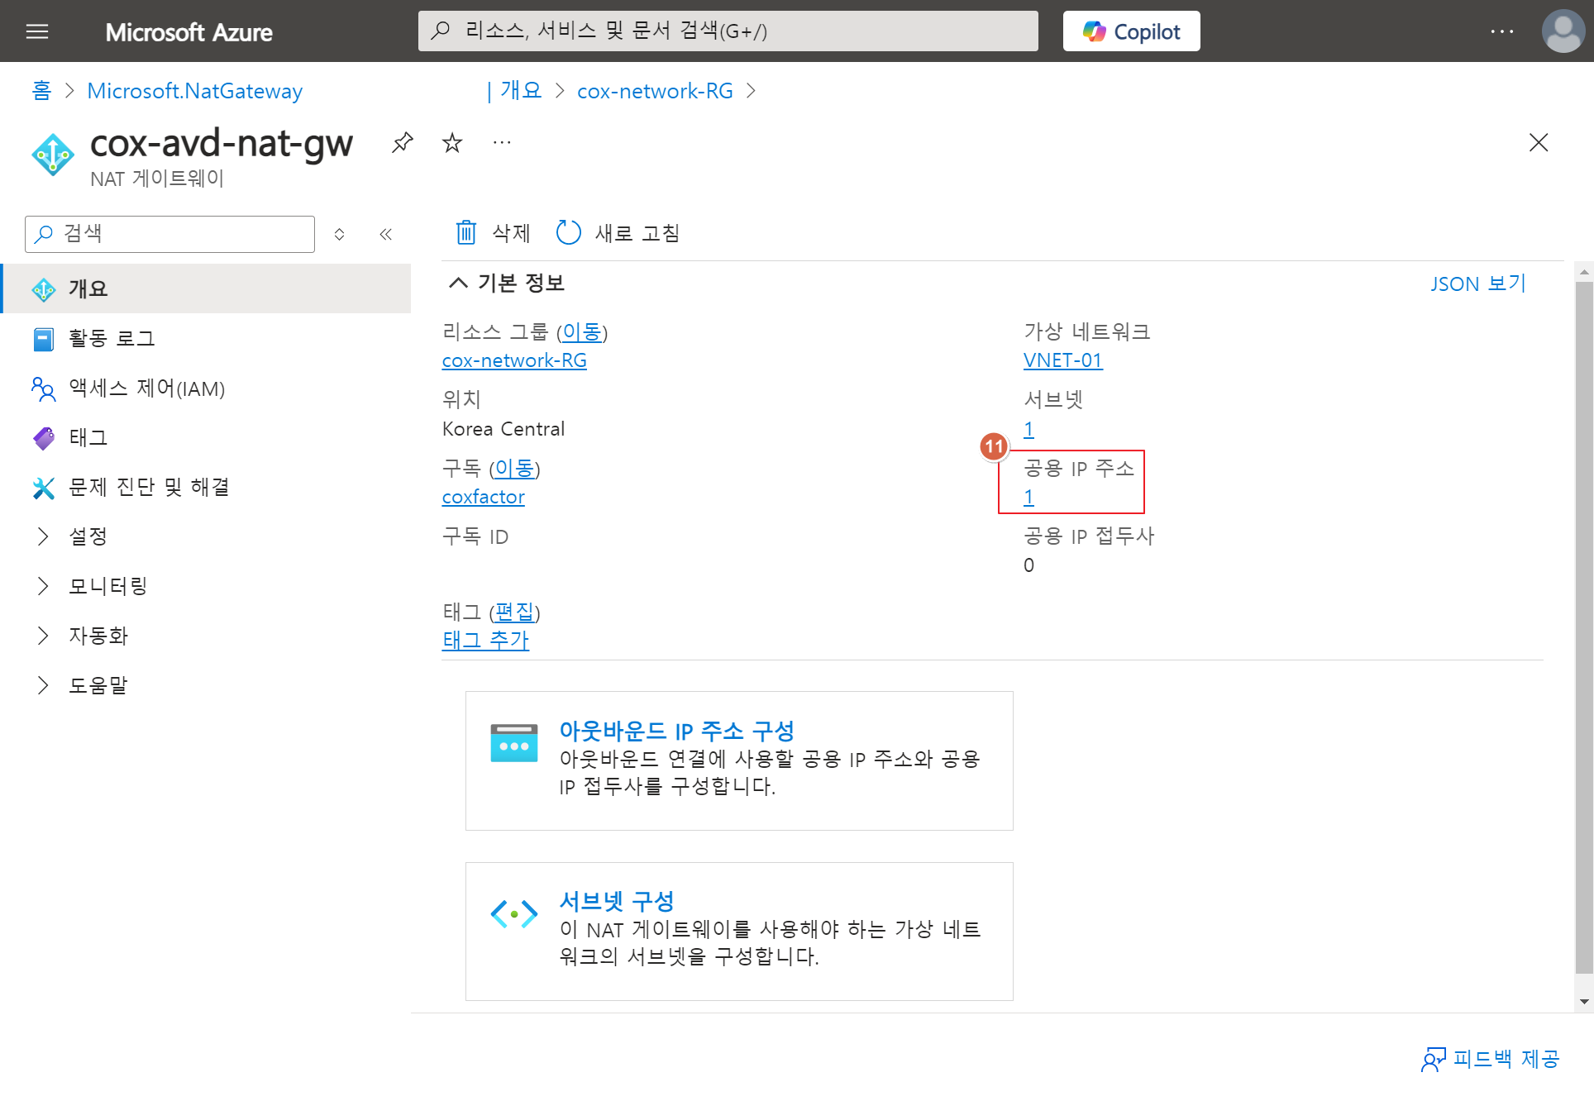Click JSON 보기 link
The height and width of the screenshot is (1101, 1594).
(1478, 284)
